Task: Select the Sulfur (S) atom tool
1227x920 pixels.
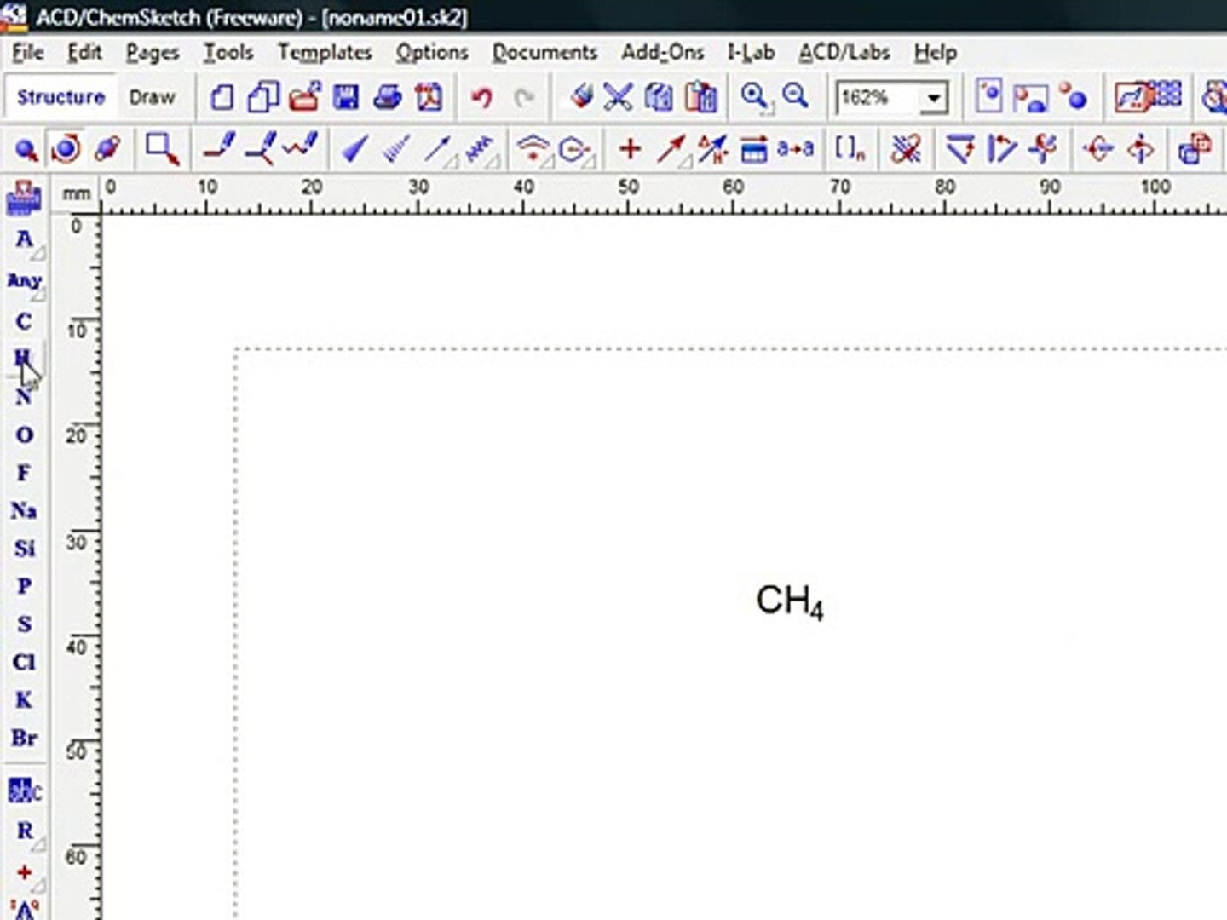Action: [24, 624]
